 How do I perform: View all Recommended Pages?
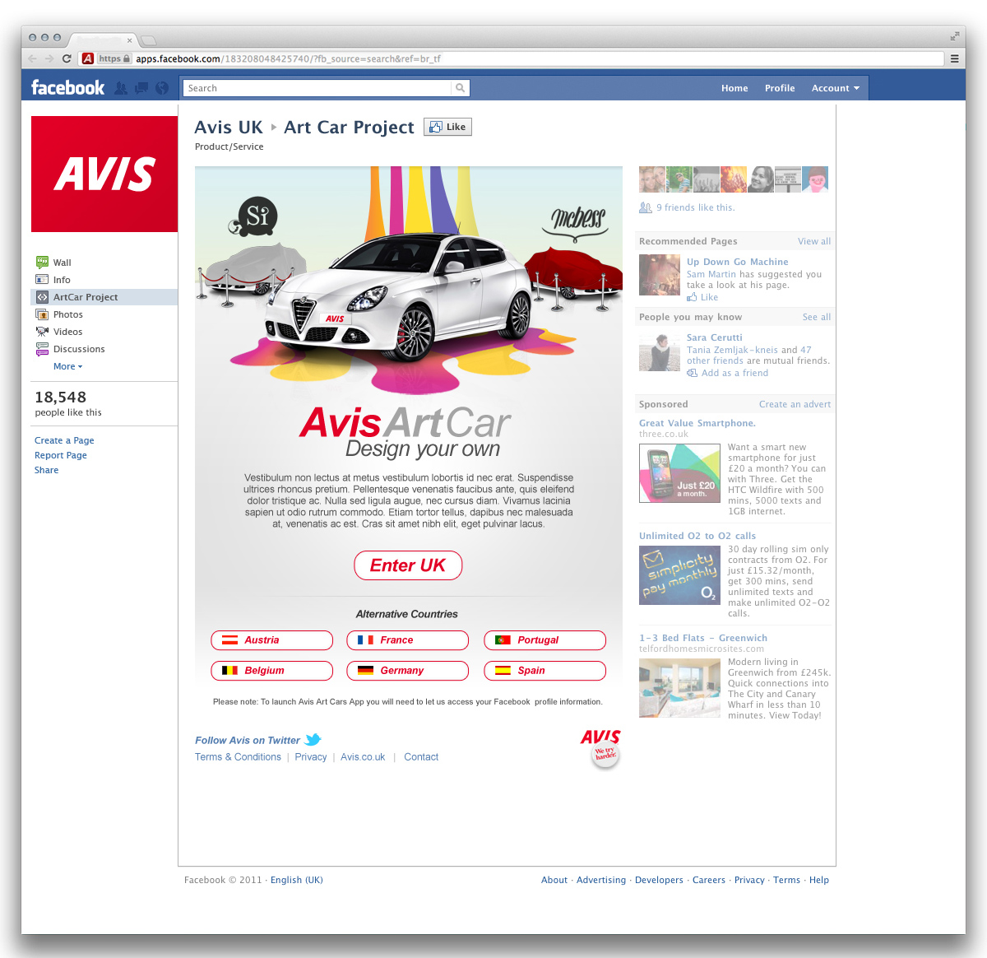click(814, 241)
